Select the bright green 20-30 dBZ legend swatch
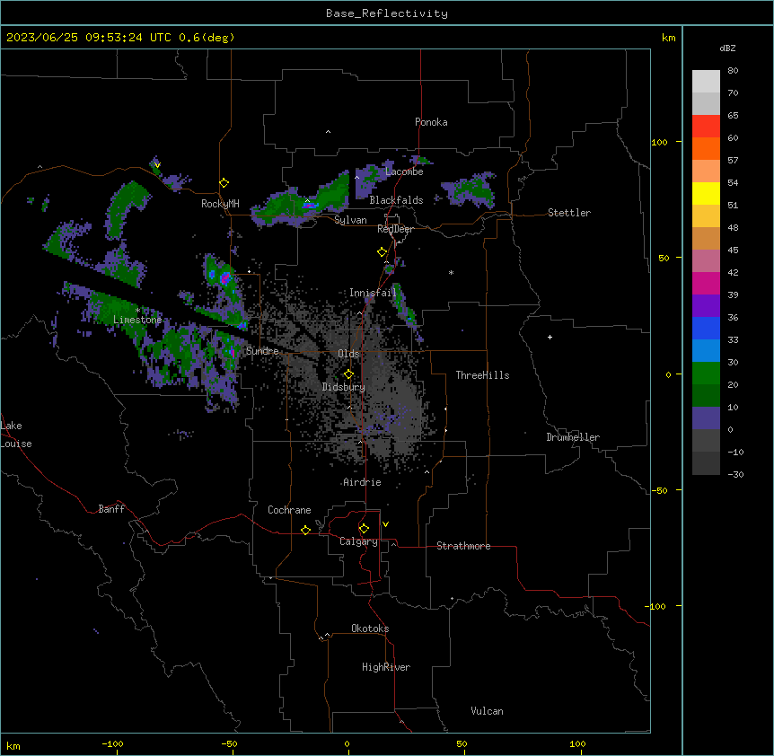This screenshot has width=774, height=756. click(x=706, y=374)
